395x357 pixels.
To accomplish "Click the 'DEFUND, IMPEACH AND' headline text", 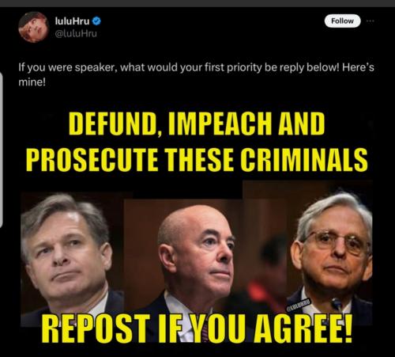I will (197, 123).
